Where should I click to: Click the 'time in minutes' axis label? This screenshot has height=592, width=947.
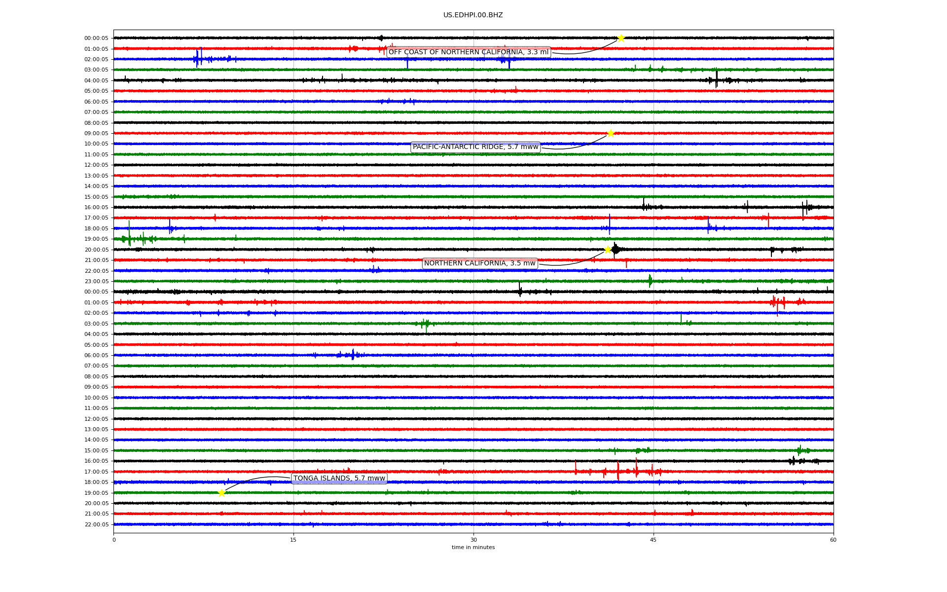[473, 548]
